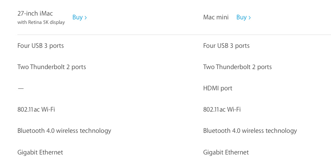Click the dash placeholder in the iMac column
The width and height of the screenshot is (331, 167).
pos(21,88)
